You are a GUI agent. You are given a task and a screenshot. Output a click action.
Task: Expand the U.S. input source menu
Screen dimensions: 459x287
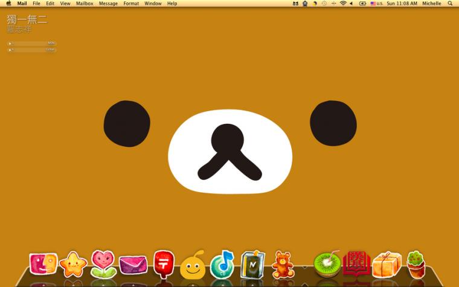click(376, 4)
